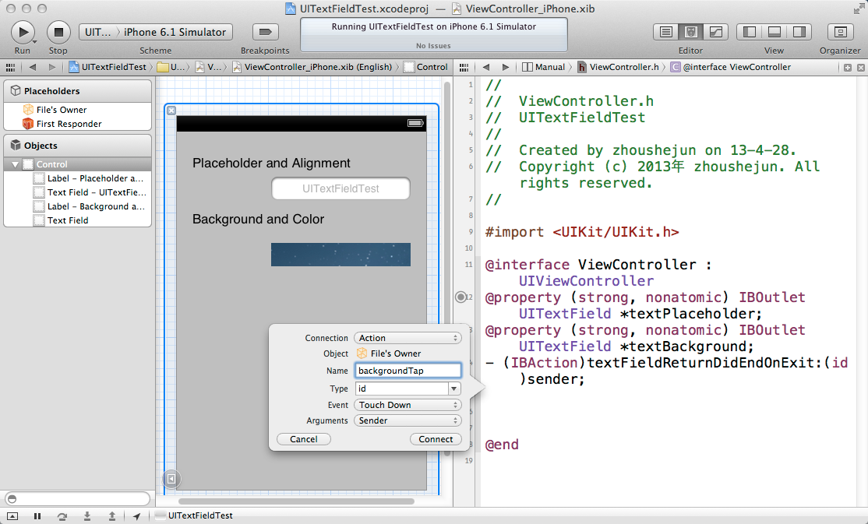Open the Event Touch Down dropdown
The image size is (868, 524).
pos(408,405)
